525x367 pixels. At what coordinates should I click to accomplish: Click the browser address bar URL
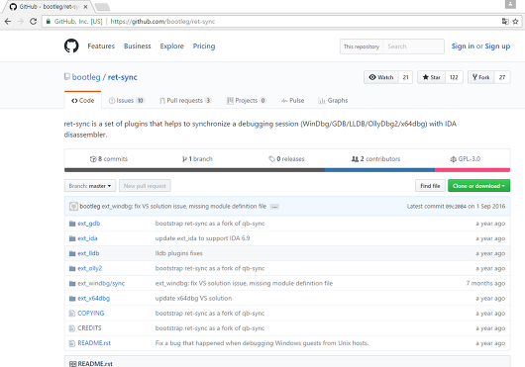pos(162,22)
